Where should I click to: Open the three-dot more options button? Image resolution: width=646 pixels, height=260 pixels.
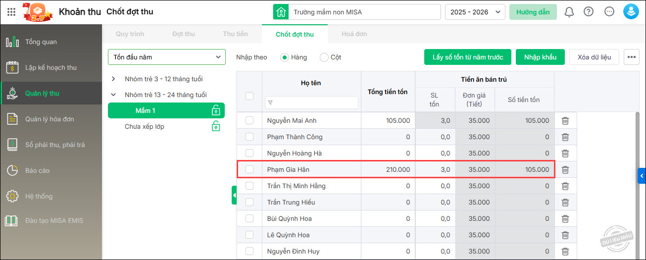(x=631, y=57)
